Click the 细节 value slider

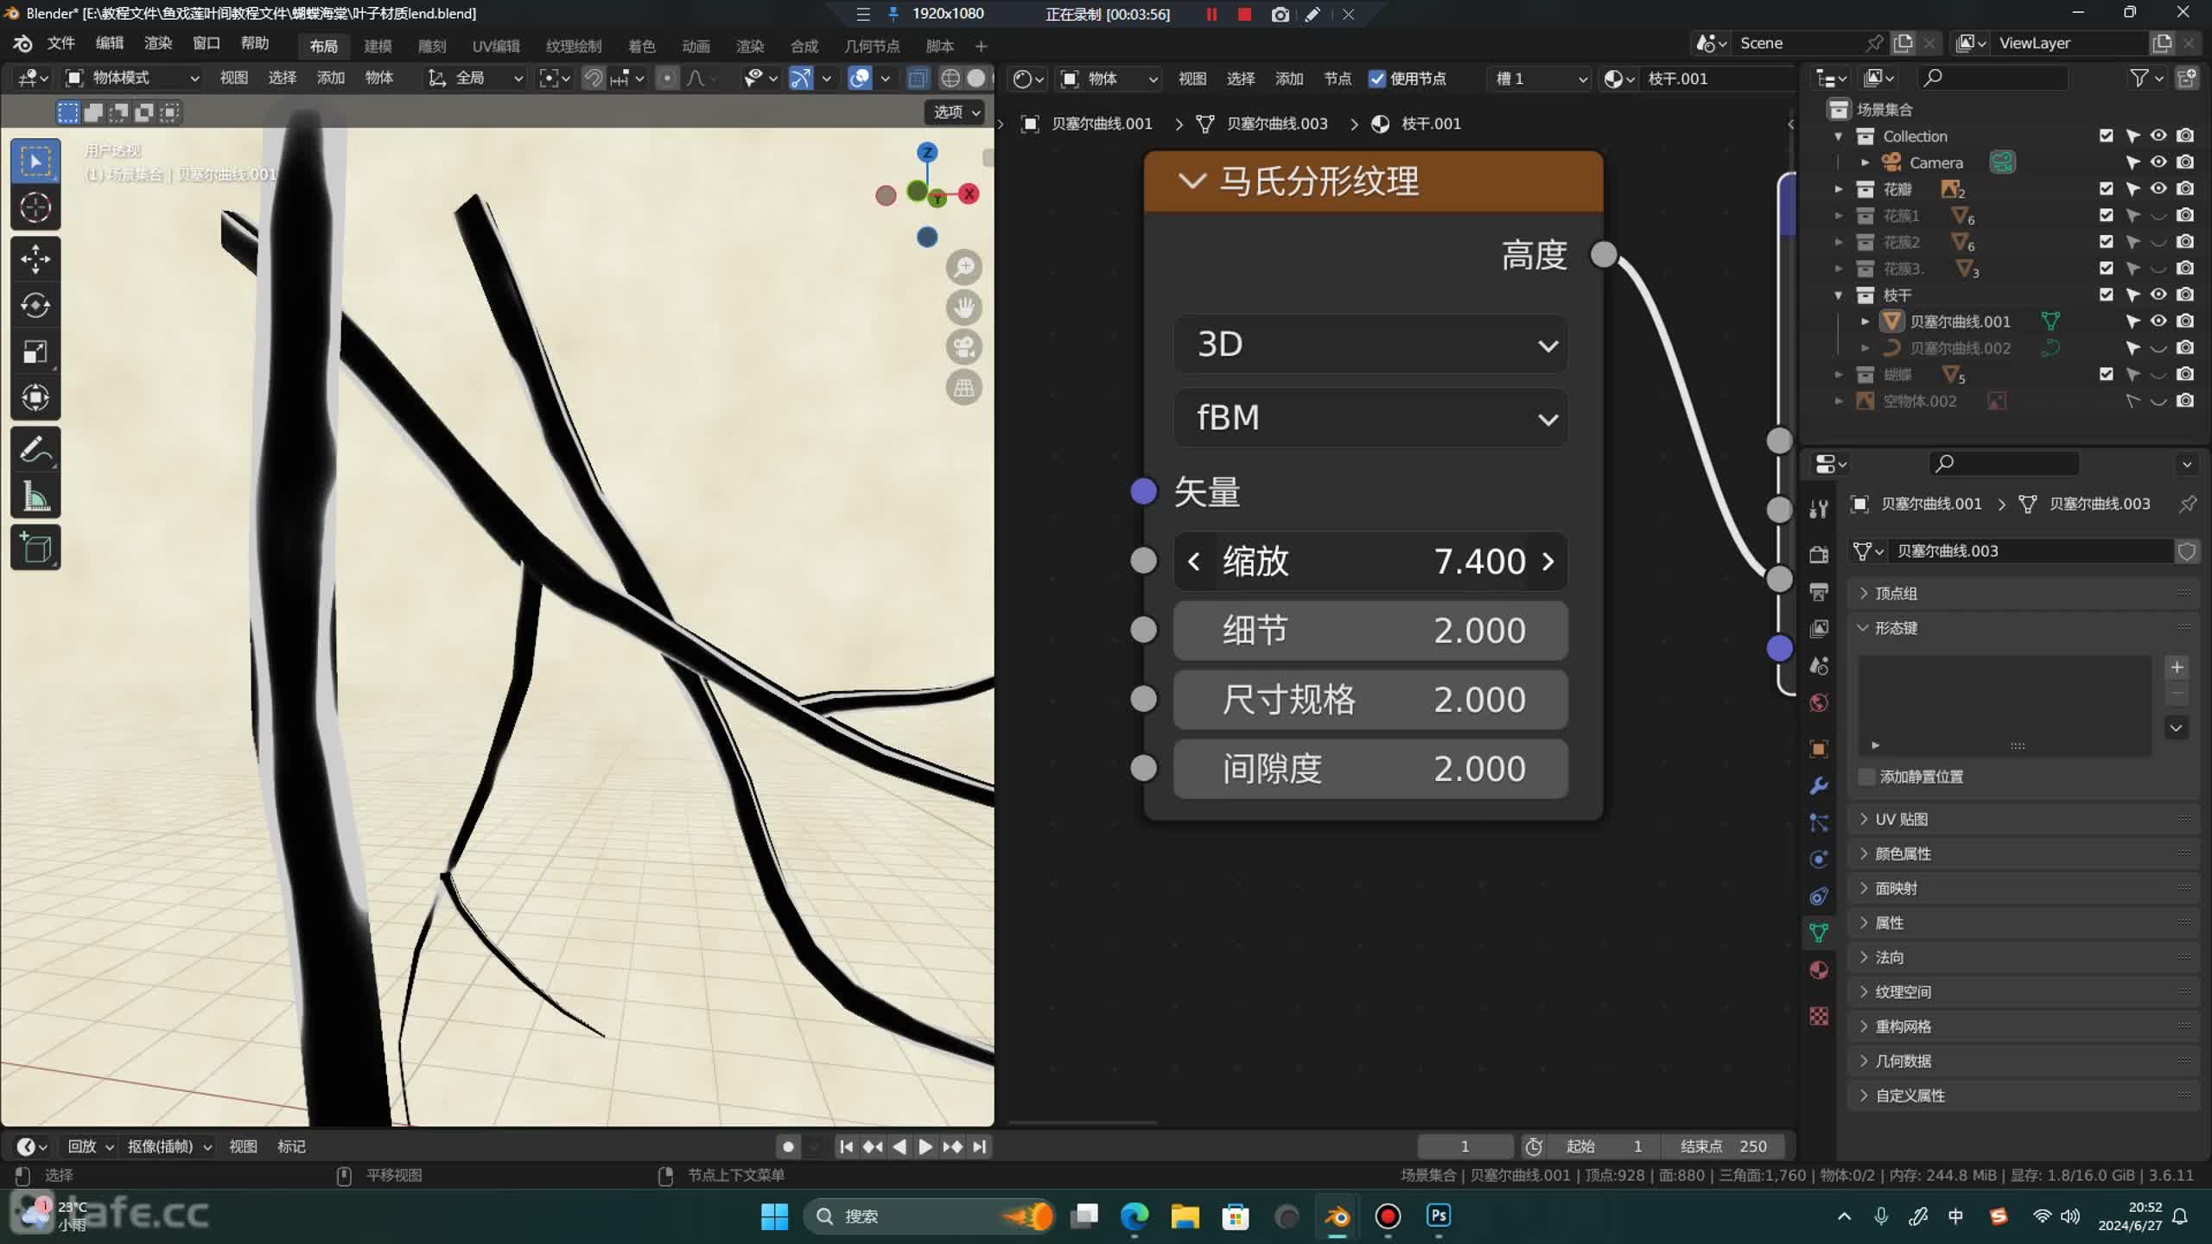1370,631
